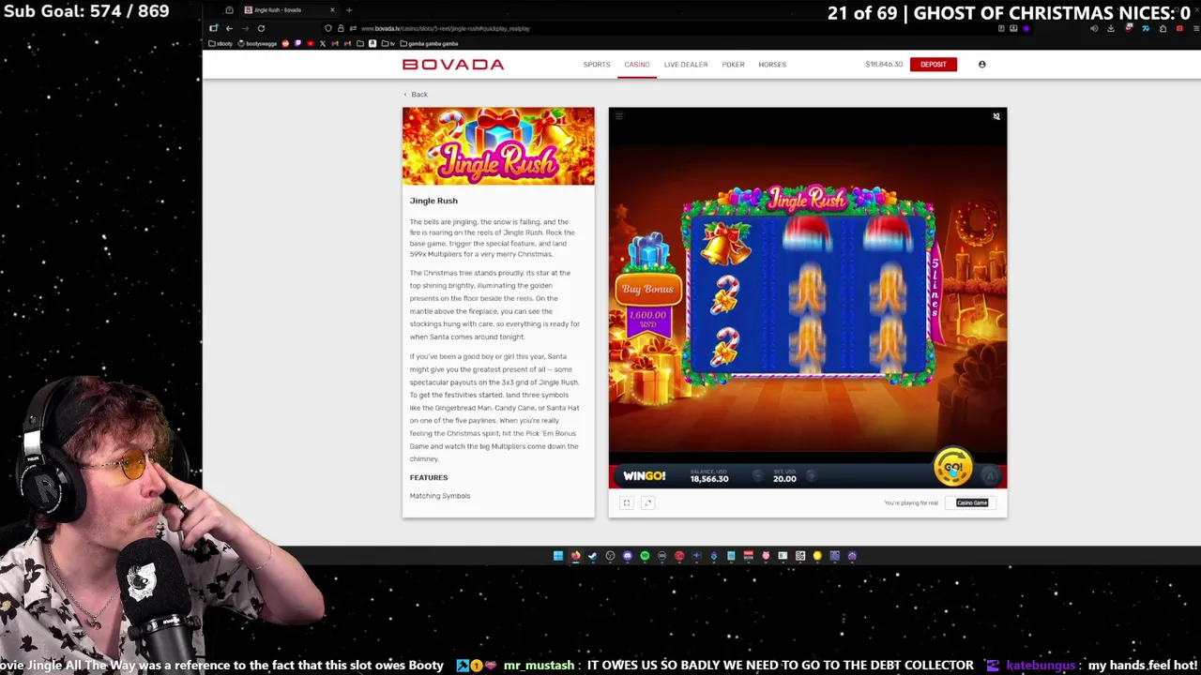The height and width of the screenshot is (675, 1201).
Task: Expand the game view with arrow icon
Action: coord(647,502)
